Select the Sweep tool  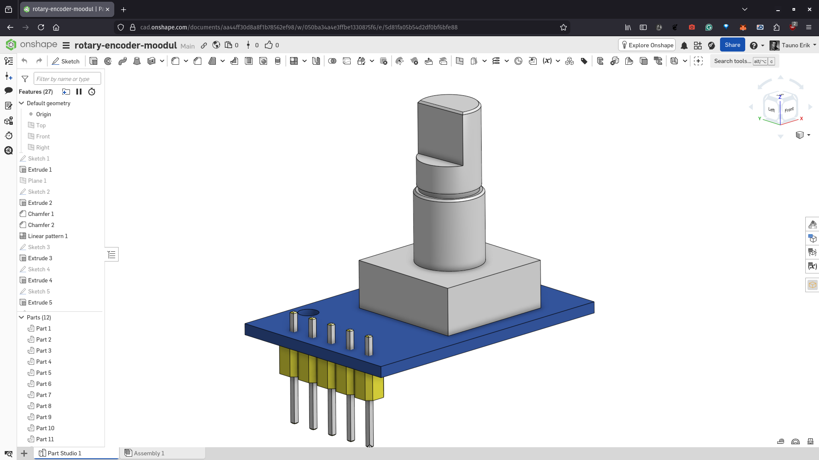122,61
